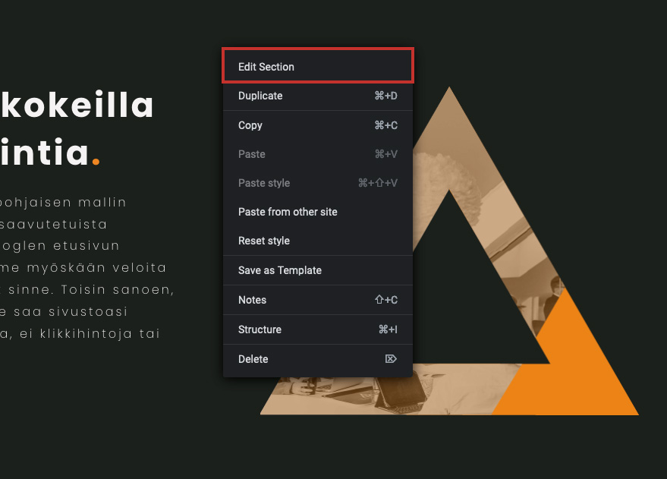The width and height of the screenshot is (667, 479).
Task: Choose Save as Template option
Action: [318, 270]
